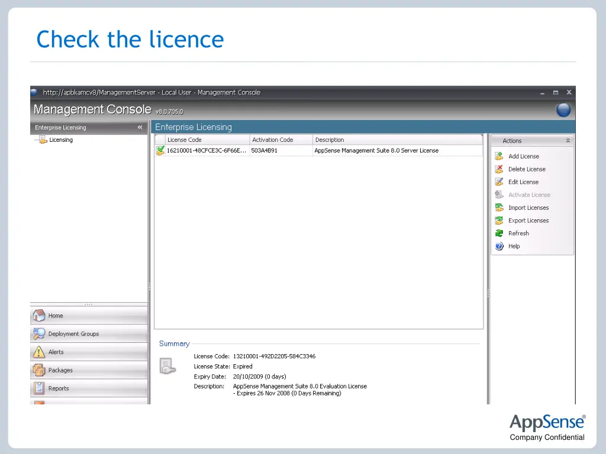606x454 pixels.
Task: Click the Add License icon
Action: pyautogui.click(x=499, y=156)
